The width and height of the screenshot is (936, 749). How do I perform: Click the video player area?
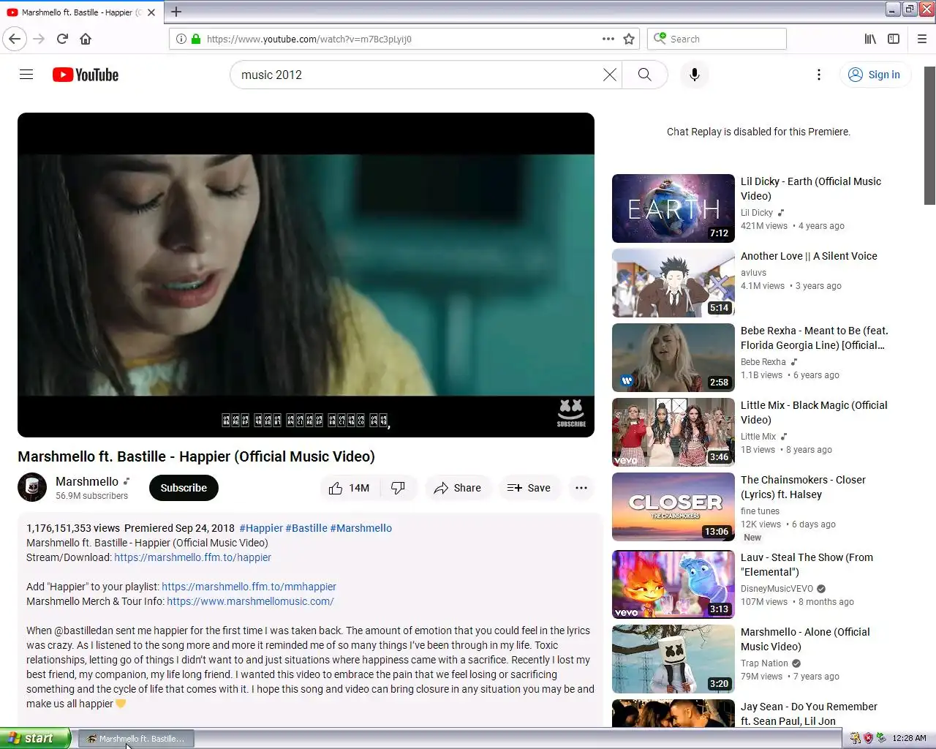pos(306,275)
